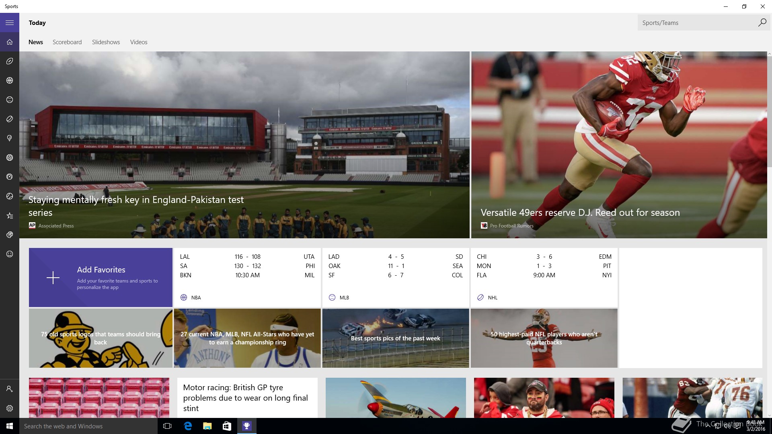Open the NFL football section icon
Viewport: 772px width, 434px height.
click(10, 61)
